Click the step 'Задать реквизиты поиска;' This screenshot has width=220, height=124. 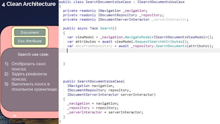[x=29, y=77]
